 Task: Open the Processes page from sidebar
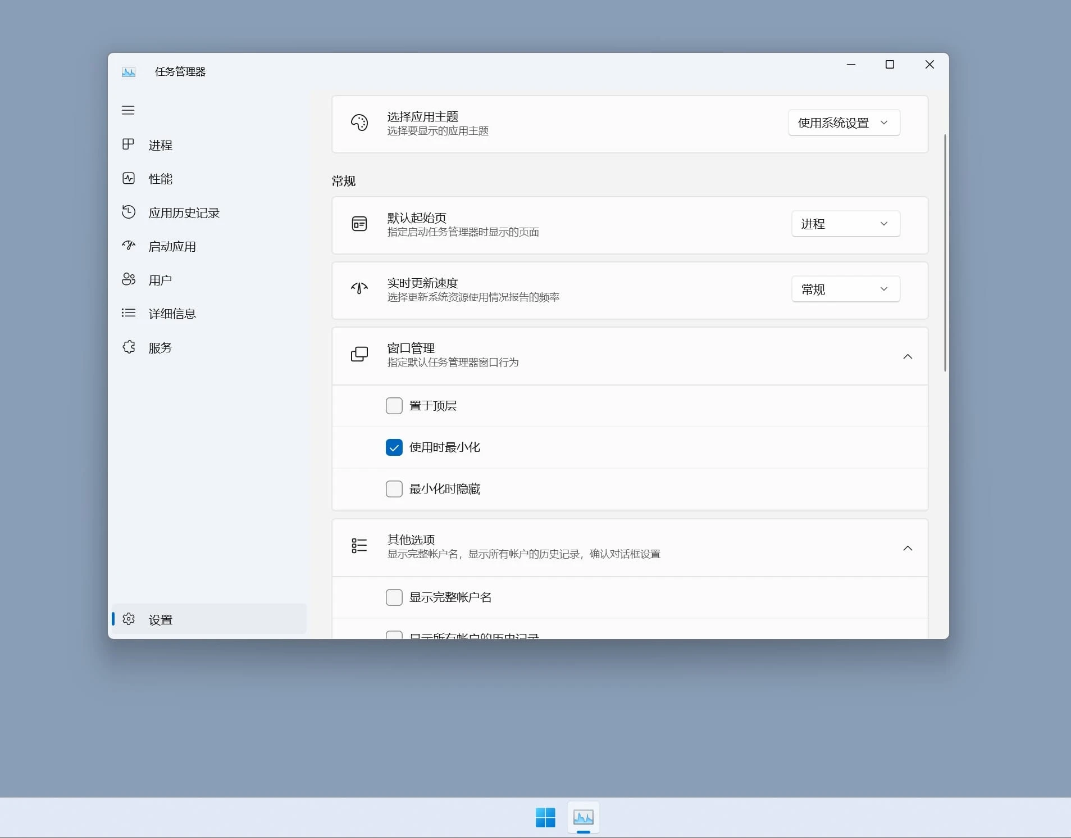(160, 144)
